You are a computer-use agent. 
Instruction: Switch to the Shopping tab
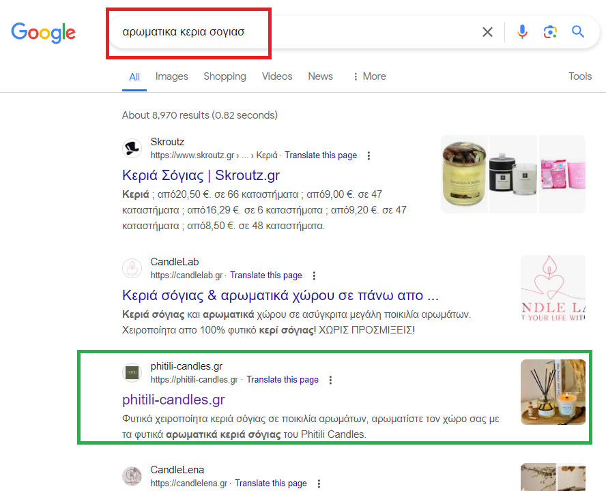225,76
